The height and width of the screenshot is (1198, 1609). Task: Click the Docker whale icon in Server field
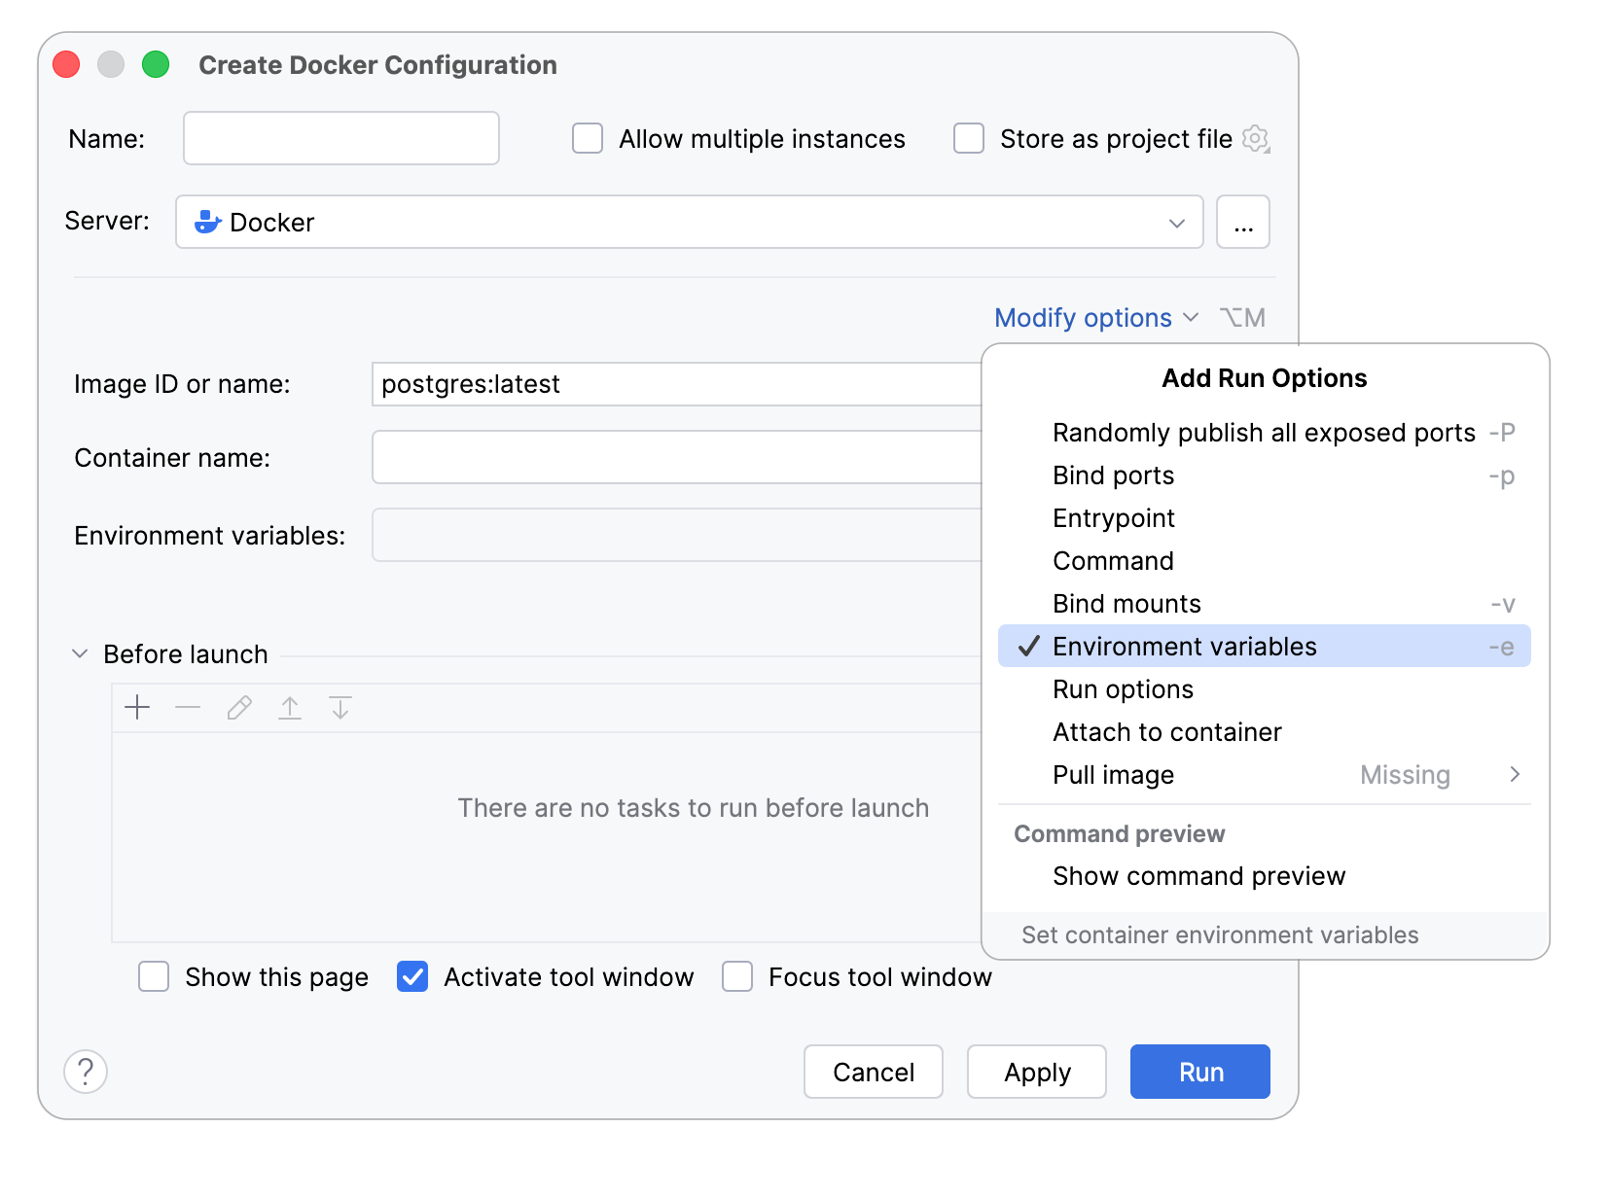coord(207,222)
